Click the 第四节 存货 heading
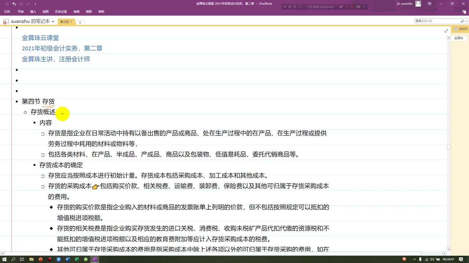 tap(38, 102)
